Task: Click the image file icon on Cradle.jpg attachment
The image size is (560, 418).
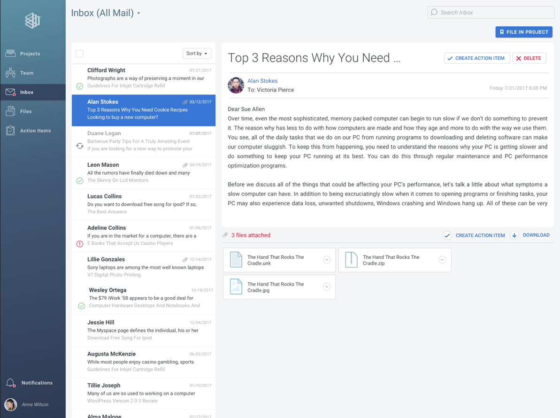Action: tap(236, 286)
